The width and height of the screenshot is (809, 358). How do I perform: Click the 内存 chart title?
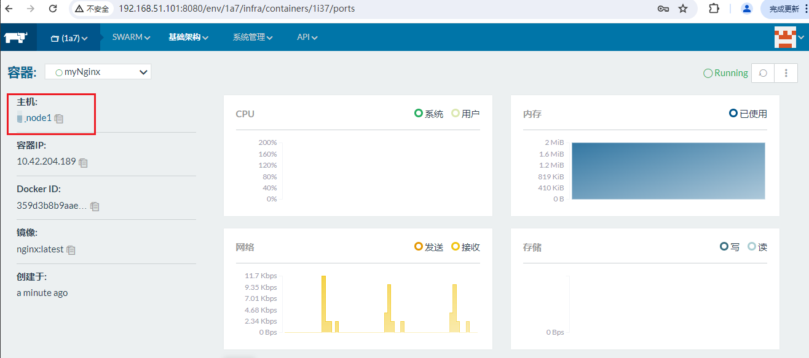coord(532,114)
